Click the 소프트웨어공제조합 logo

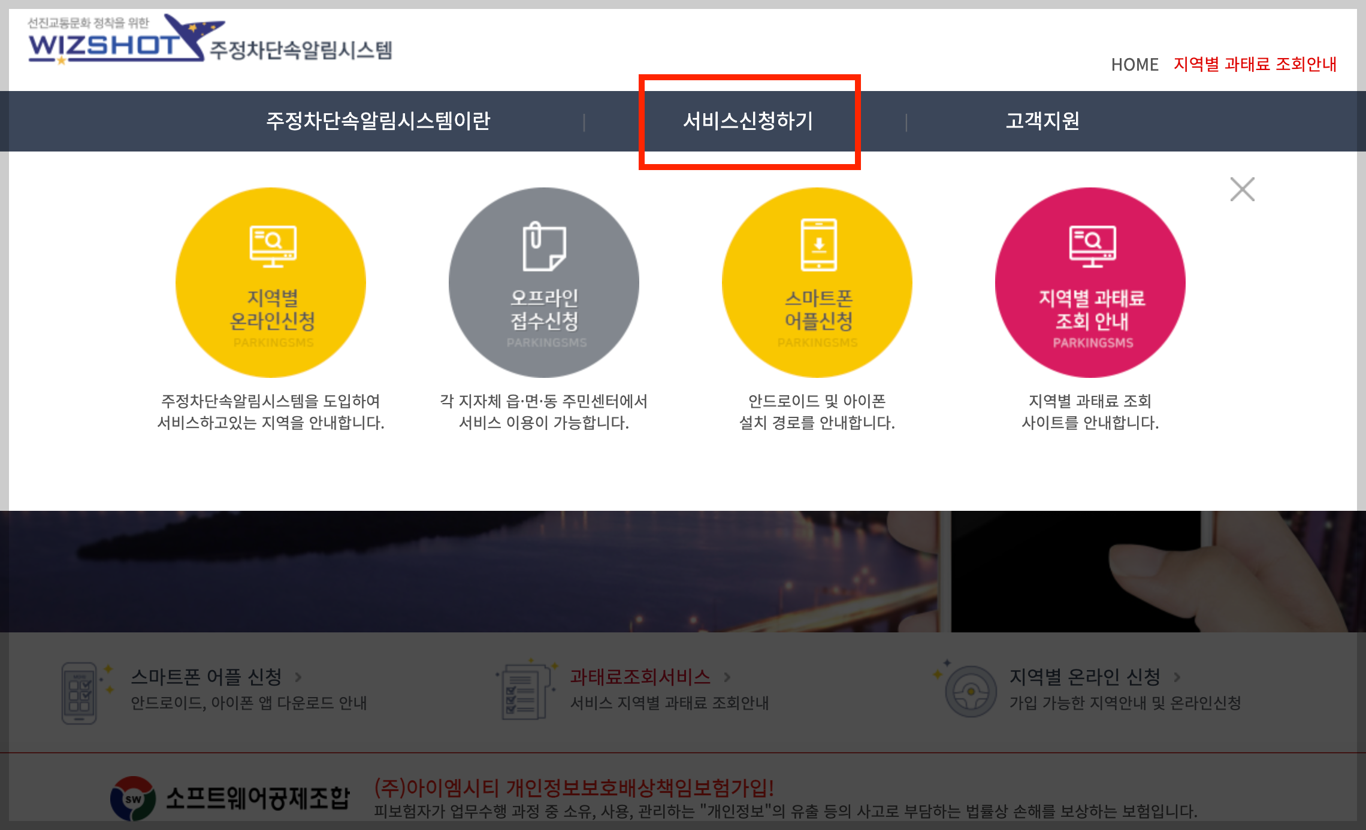(x=231, y=798)
